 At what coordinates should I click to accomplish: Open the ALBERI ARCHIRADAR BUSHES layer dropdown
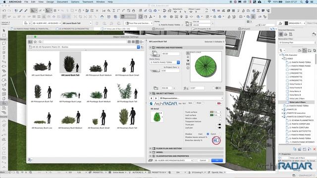coord(174,160)
